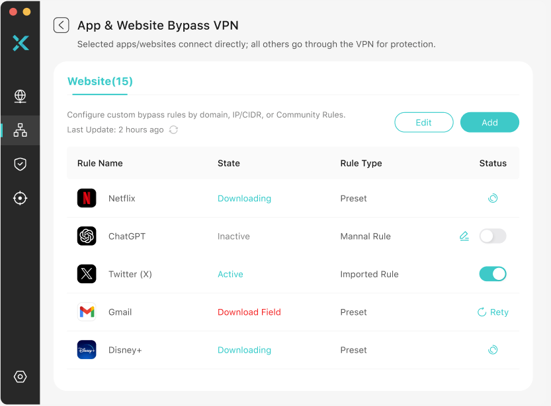Screen dimensions: 551x406
Task: Click the Gmail app icon
Action: tap(87, 312)
